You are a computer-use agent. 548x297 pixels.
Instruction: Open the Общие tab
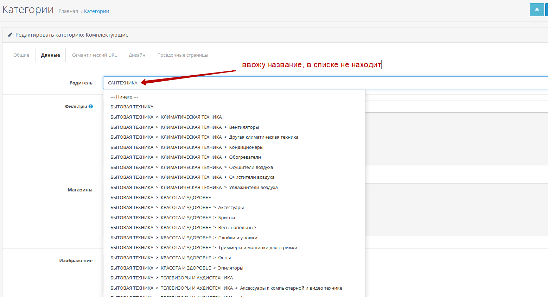tap(21, 55)
